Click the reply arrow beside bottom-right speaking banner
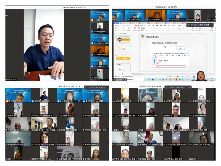Viewport: 221px width, 166px height. tap(190, 87)
